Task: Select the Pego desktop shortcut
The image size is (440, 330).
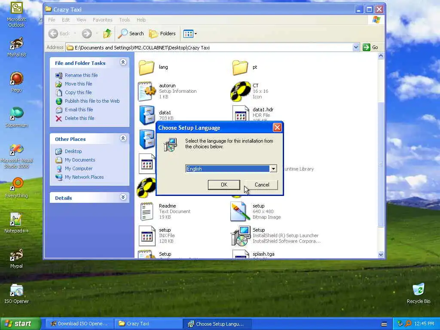Action: (x=16, y=82)
